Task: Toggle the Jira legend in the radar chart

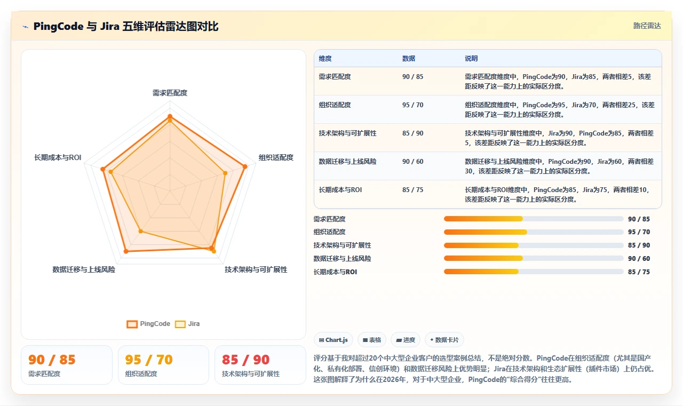Action: click(187, 324)
